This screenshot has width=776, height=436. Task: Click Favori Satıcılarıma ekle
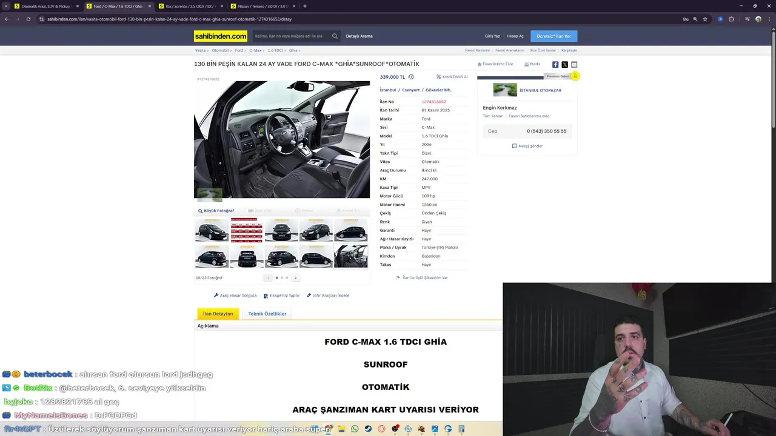click(x=529, y=116)
